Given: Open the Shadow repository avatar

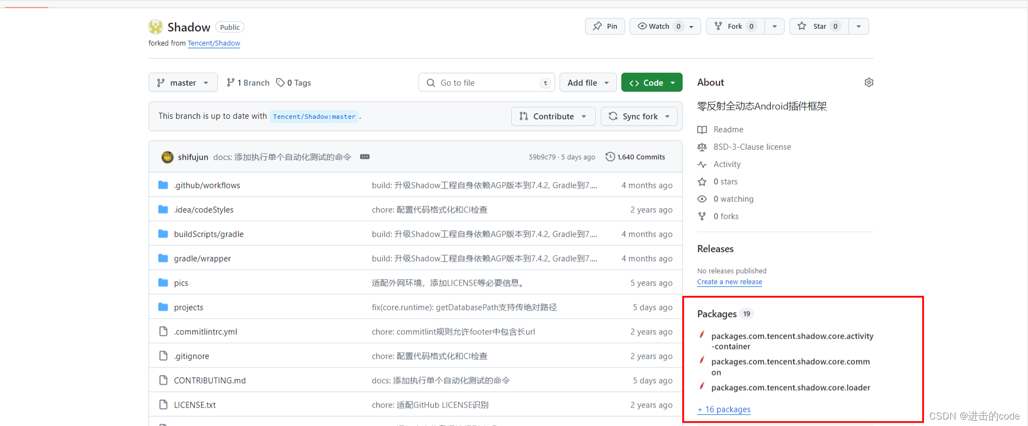Looking at the screenshot, I should [156, 27].
